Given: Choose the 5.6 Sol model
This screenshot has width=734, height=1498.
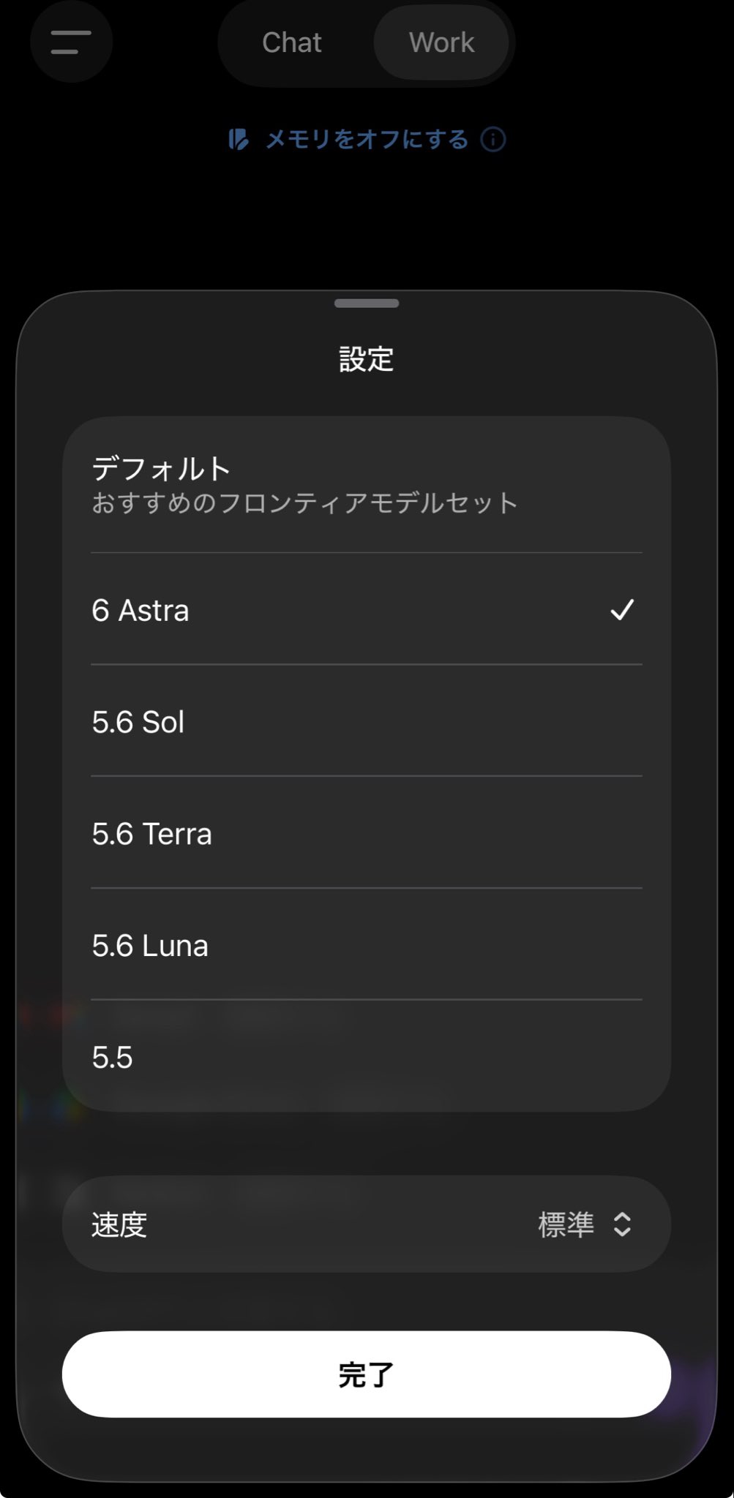Looking at the screenshot, I should [x=367, y=721].
